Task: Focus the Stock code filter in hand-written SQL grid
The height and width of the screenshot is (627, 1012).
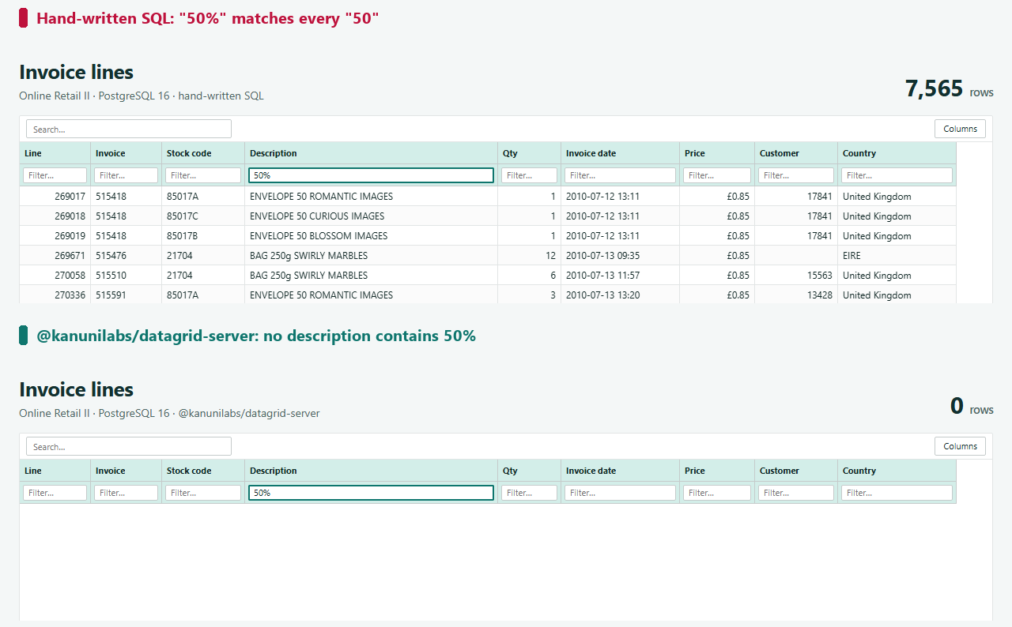Action: 203,175
